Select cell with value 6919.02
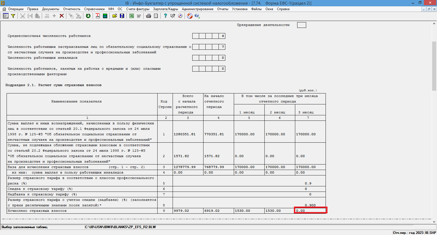This screenshot has width=437, height=235. [x=218, y=211]
